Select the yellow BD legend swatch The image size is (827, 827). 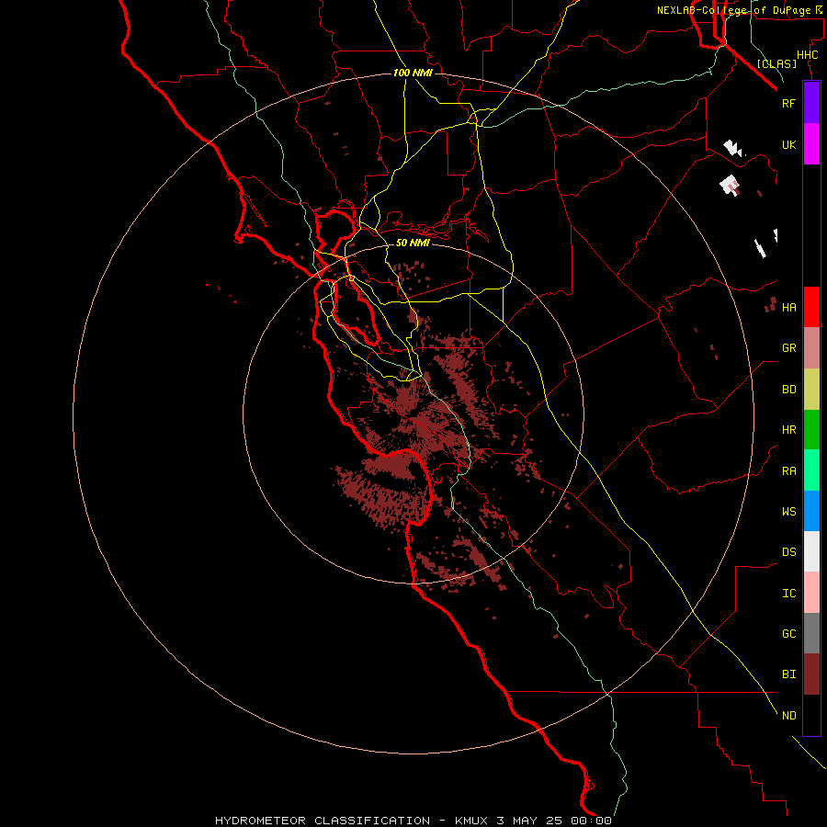(811, 390)
